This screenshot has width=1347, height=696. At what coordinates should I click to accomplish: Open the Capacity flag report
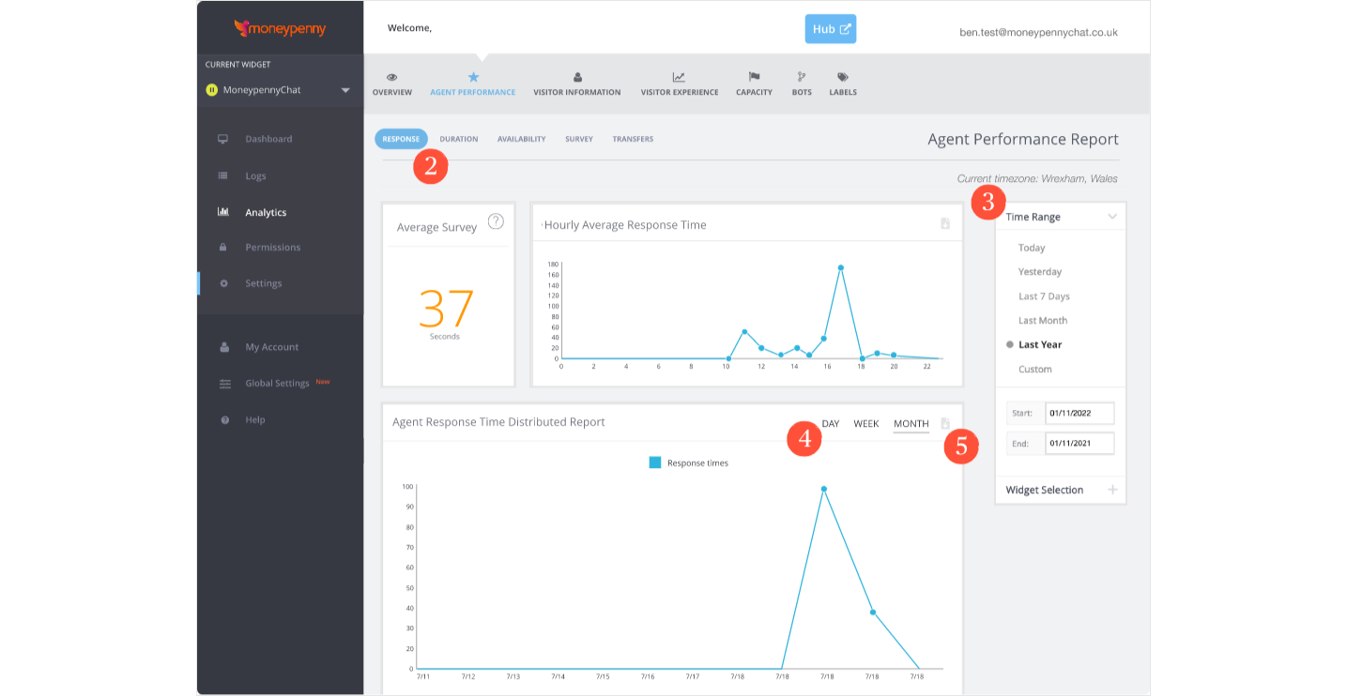click(753, 83)
